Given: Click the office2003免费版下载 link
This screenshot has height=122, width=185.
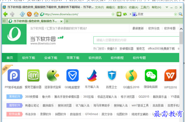Looking at the screenshot, I should [x=161, y=49].
